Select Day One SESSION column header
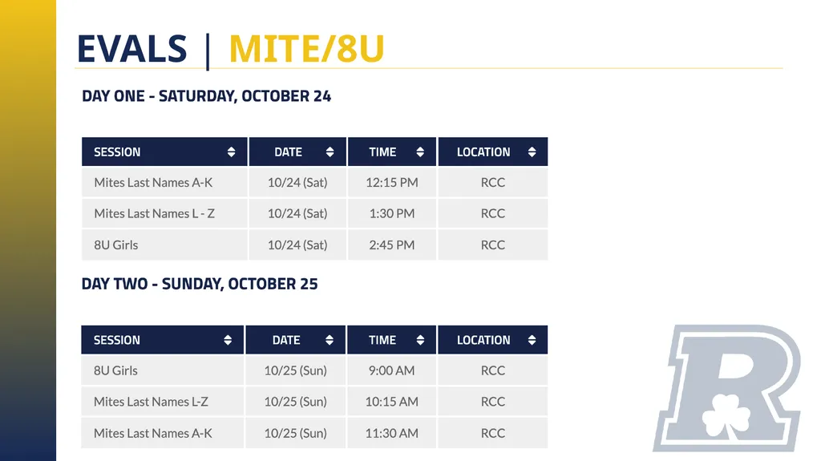The width and height of the screenshot is (821, 461). click(x=164, y=152)
